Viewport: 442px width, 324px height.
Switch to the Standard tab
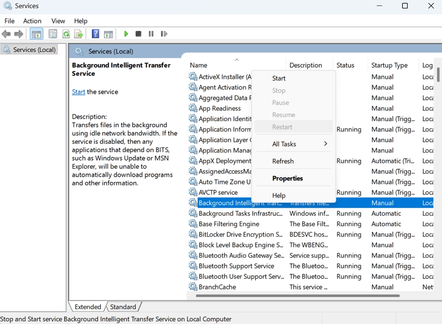tap(123, 307)
